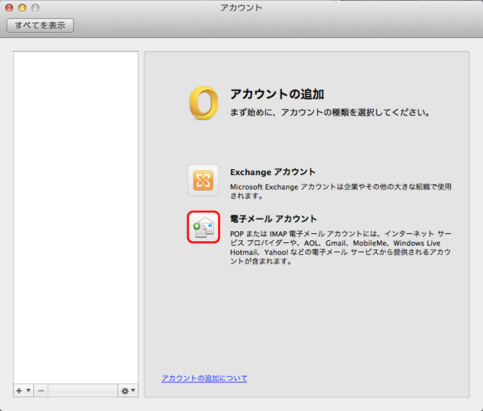Open the gear actions menu
483x411 pixels.
(x=128, y=391)
